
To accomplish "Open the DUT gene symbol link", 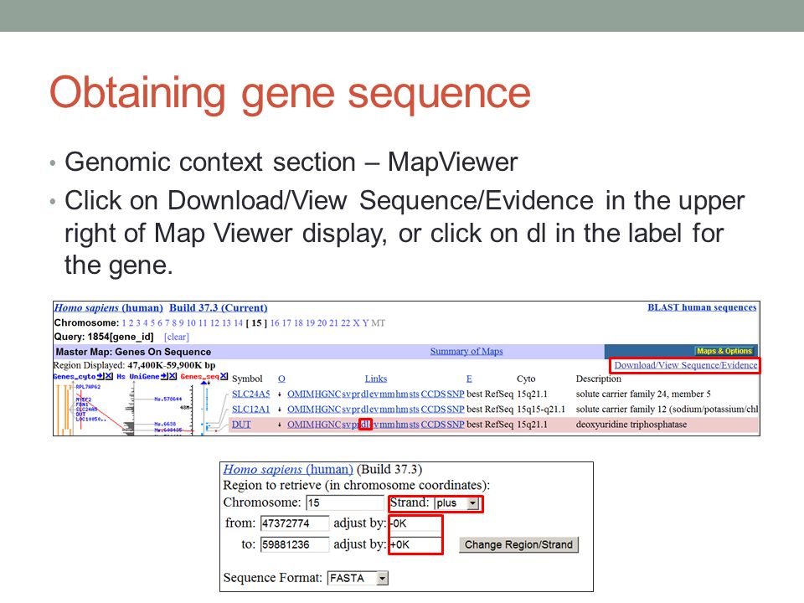I will [241, 425].
